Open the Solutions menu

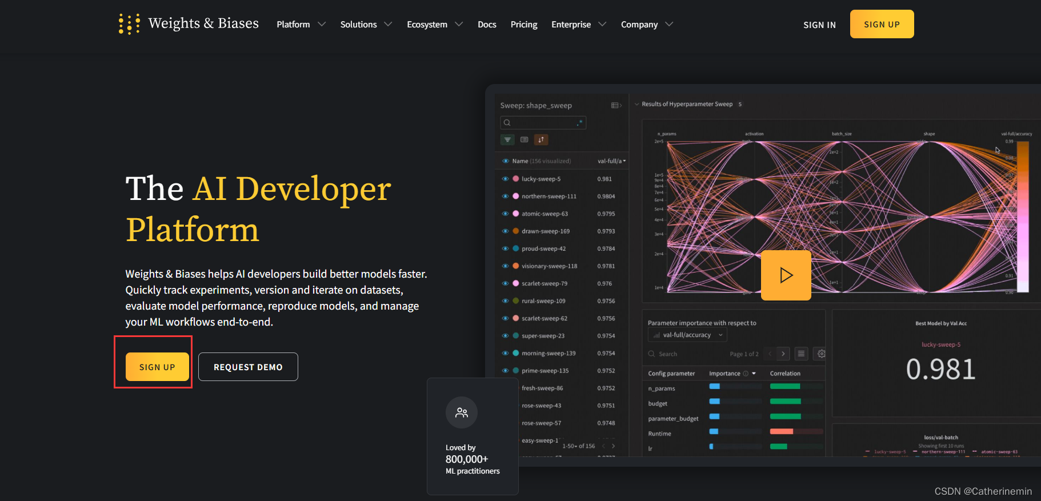coord(358,25)
